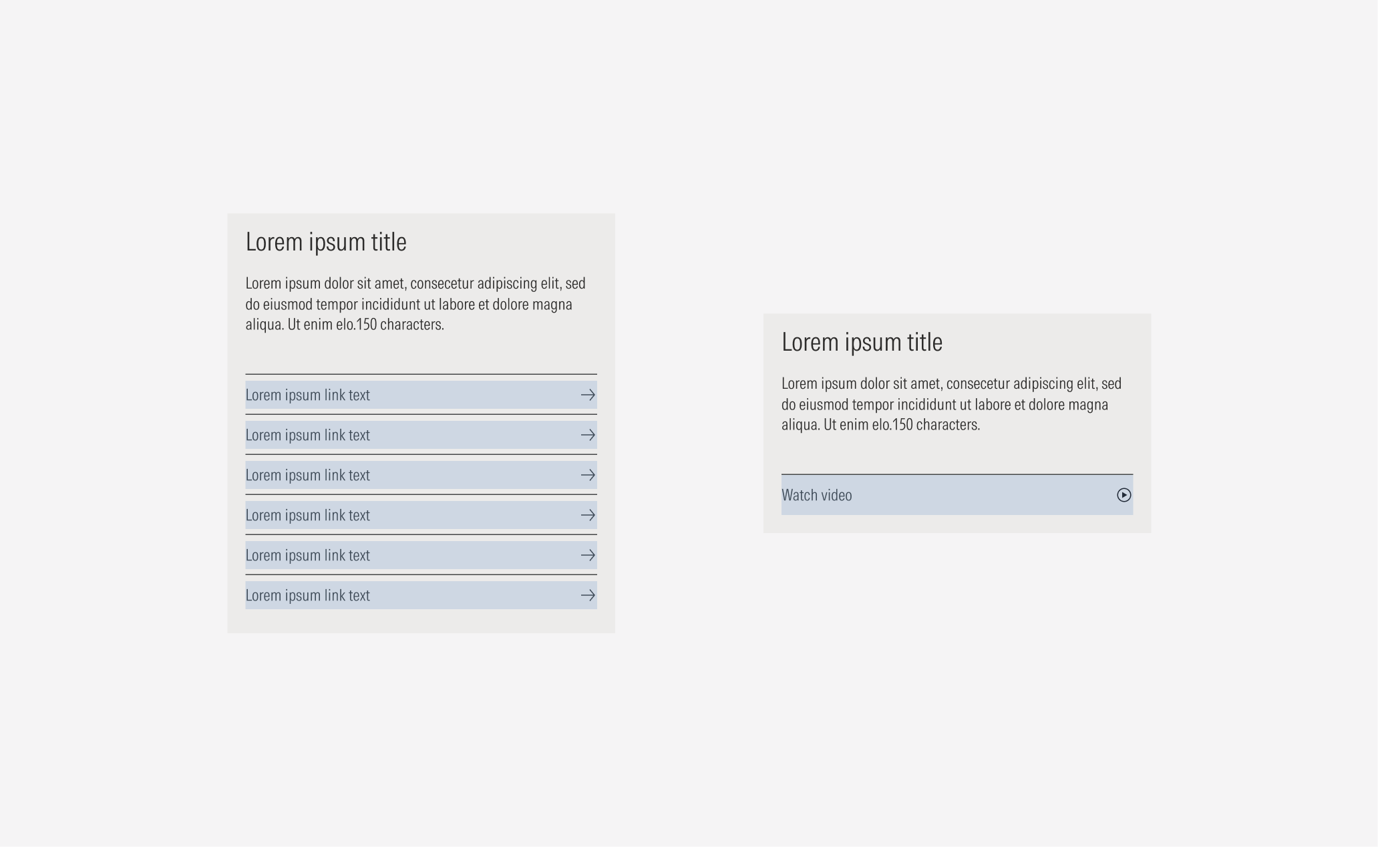Select the left card's Lorem ipsum title

pyautogui.click(x=326, y=242)
